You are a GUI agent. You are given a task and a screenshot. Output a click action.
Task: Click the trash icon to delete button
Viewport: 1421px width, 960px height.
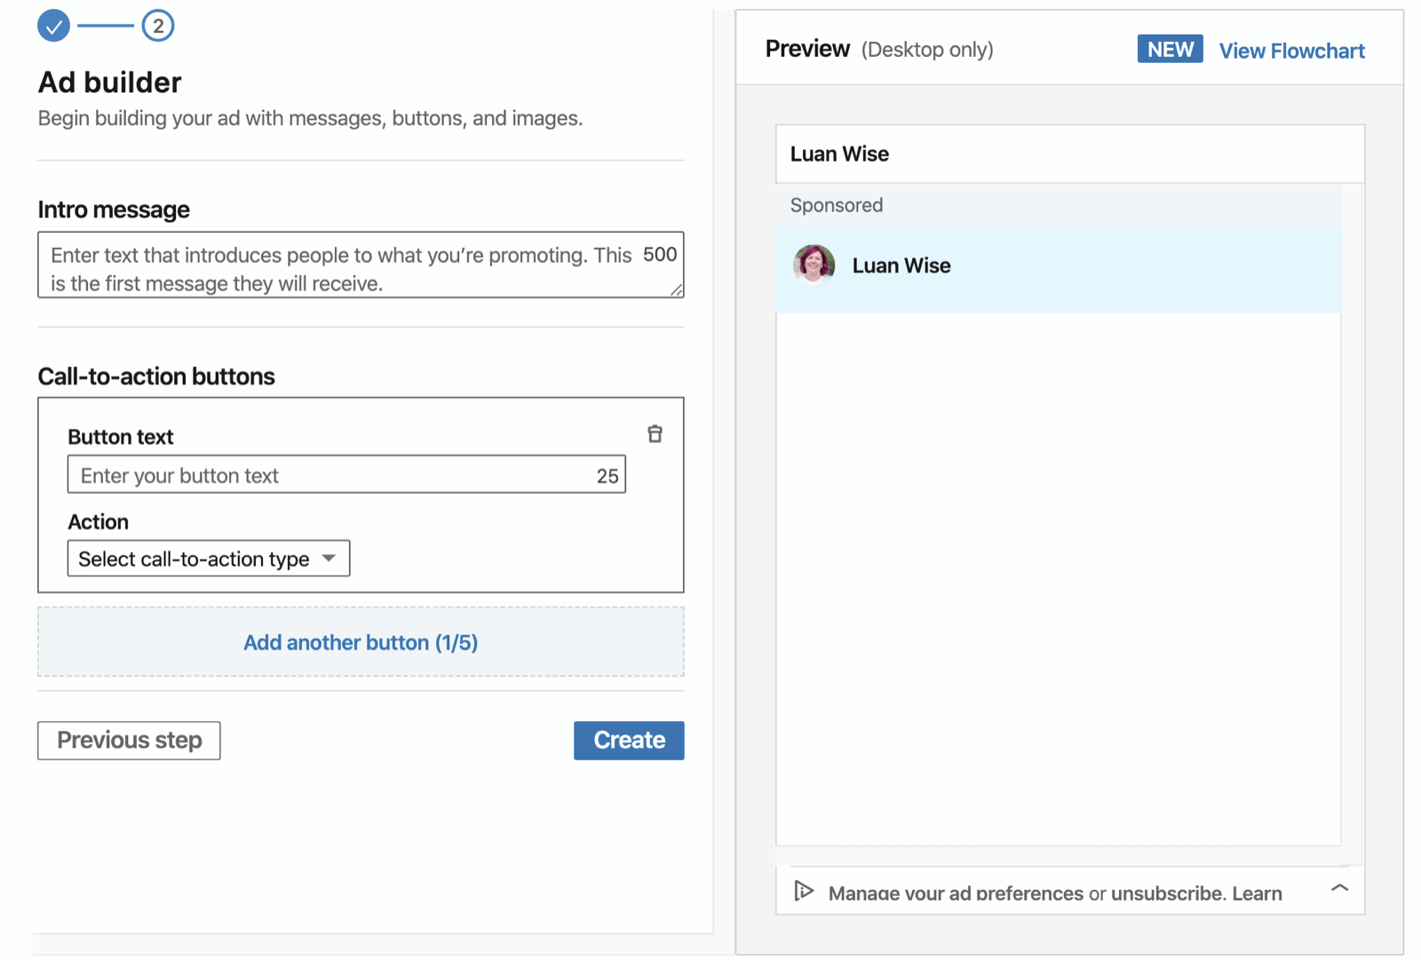click(655, 434)
